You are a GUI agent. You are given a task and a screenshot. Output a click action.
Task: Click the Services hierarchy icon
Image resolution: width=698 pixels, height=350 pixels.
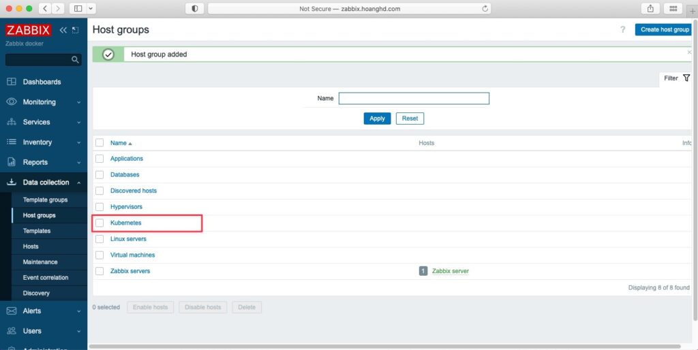tap(12, 122)
